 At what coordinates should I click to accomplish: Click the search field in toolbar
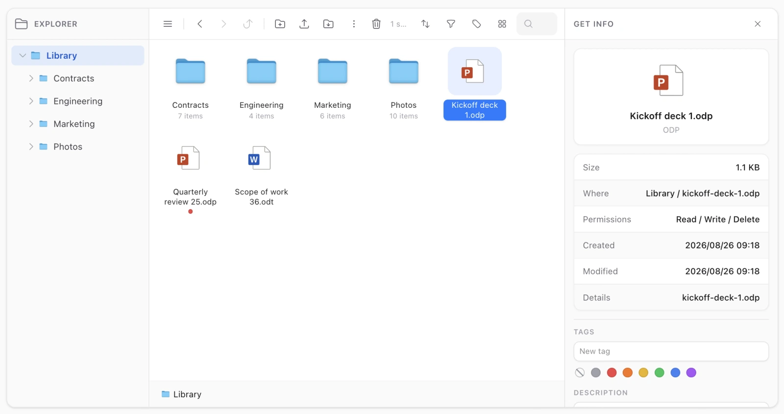point(537,24)
